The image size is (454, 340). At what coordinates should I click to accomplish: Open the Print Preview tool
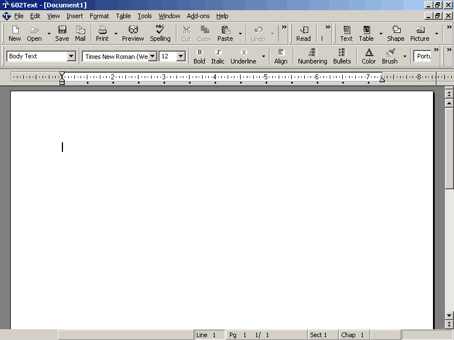(133, 33)
